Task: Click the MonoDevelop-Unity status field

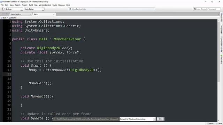Action: click(x=111, y=9)
